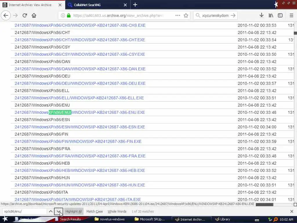Open WINDOWSXP-KB2412687-X86-FIN.EXE link
This screenshot has width=297, height=223.
(x=78, y=141)
